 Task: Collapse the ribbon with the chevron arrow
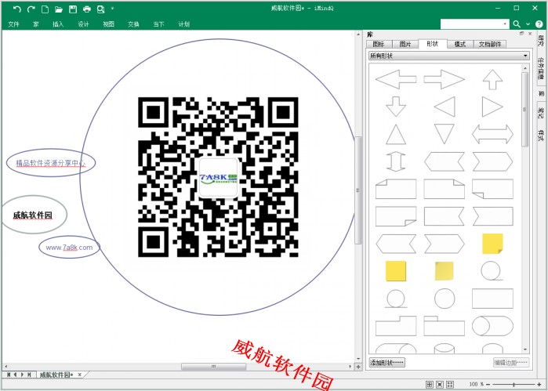pyautogui.click(x=528, y=24)
